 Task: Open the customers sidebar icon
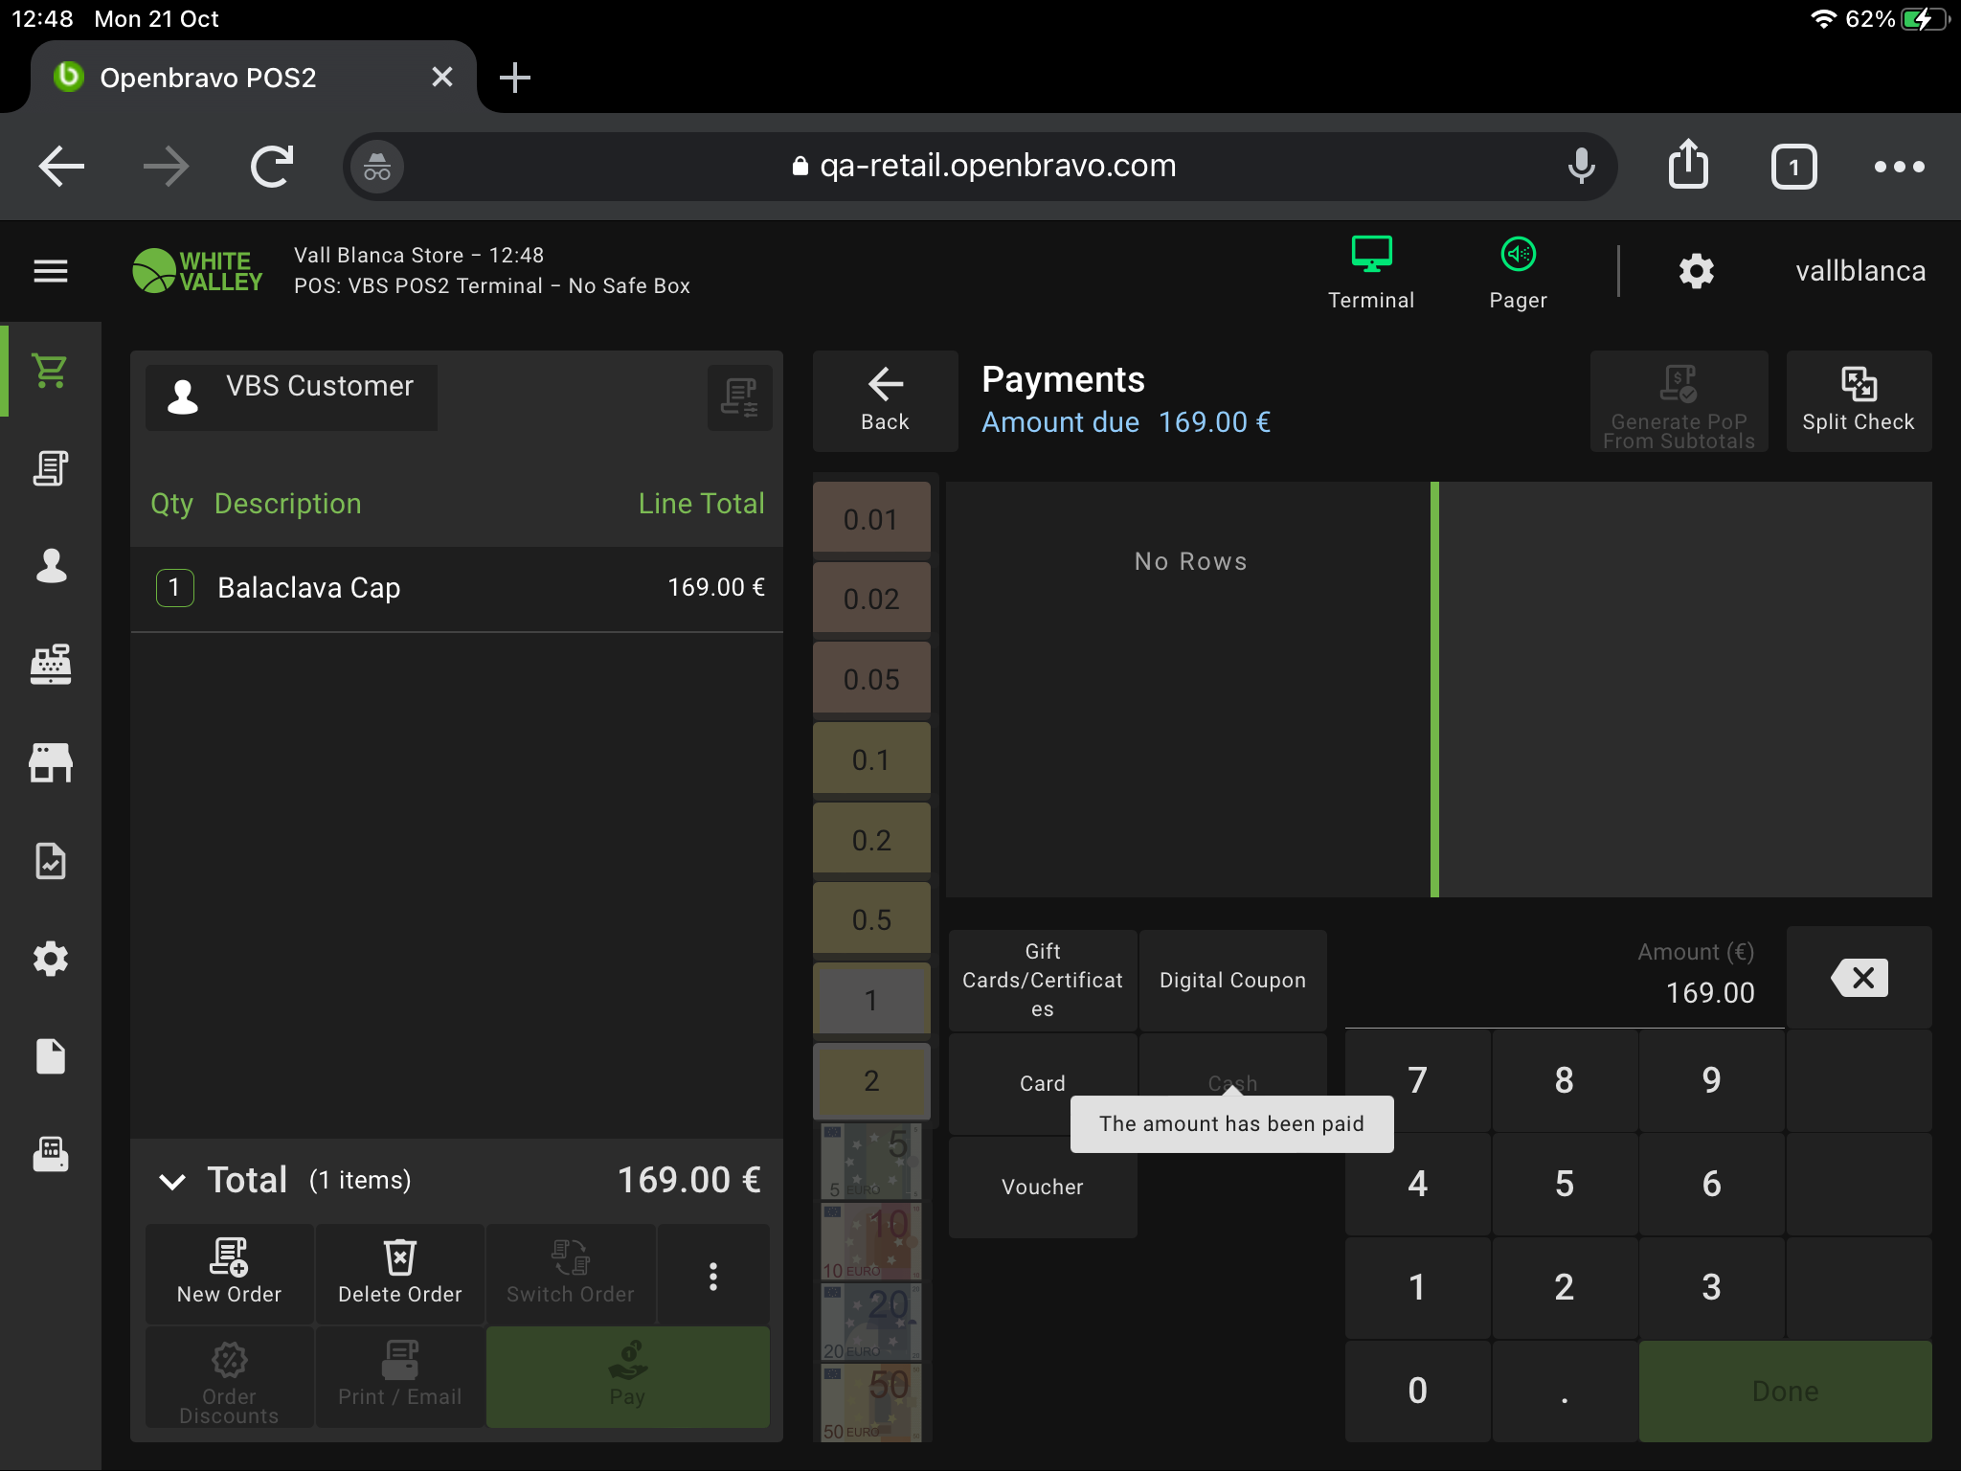point(50,566)
